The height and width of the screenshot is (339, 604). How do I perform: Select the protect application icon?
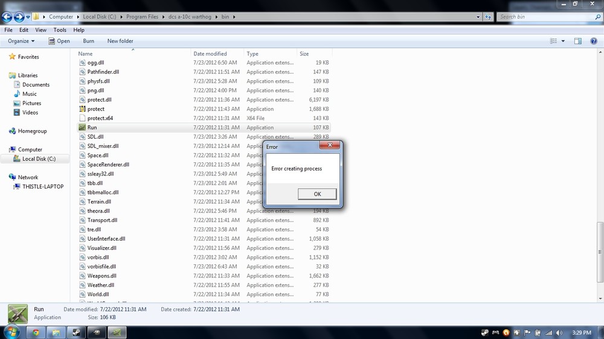[82, 109]
